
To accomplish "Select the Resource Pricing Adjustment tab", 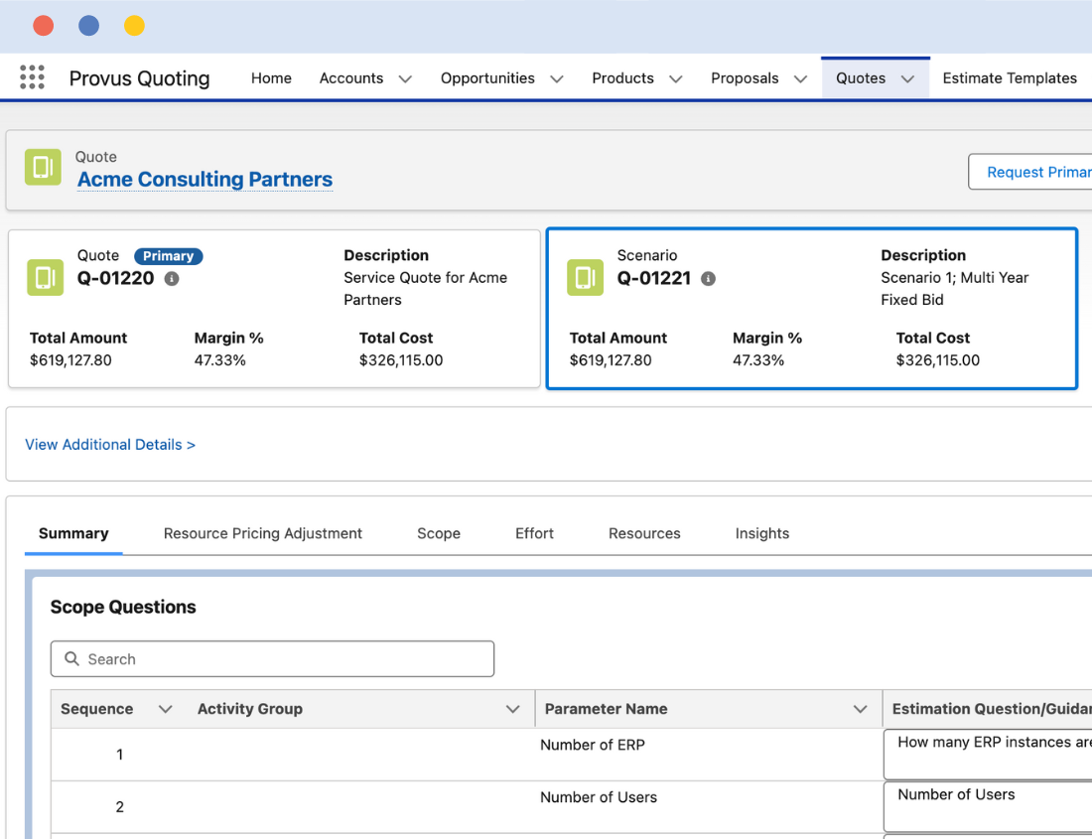I will (262, 533).
